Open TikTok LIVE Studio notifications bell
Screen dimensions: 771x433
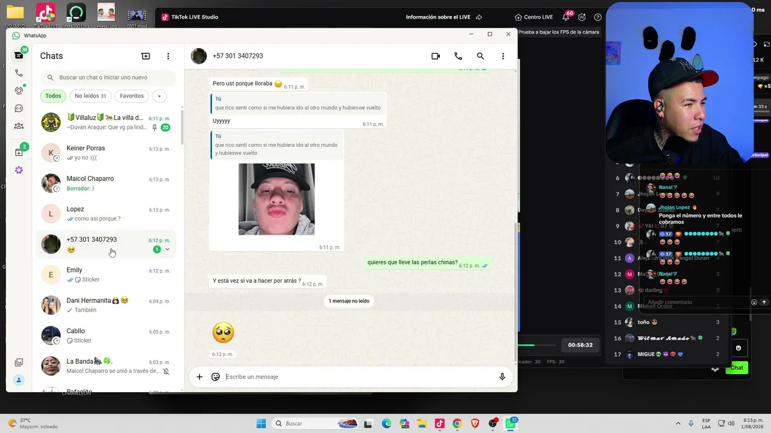coord(566,17)
